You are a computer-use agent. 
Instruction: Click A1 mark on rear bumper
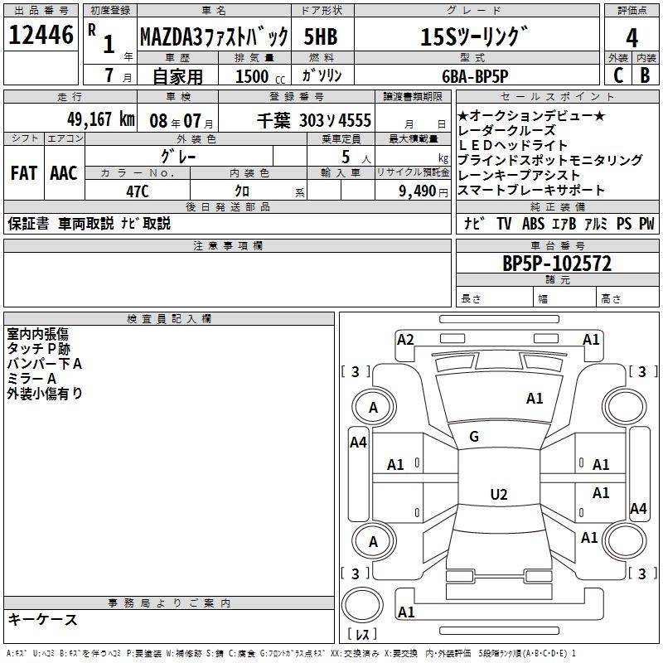click(406, 612)
